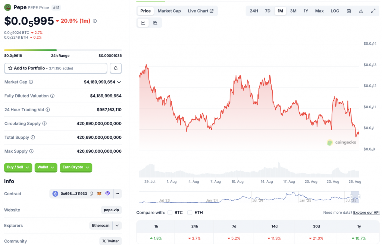Viewport: 382px width, 245px height.
Task: Open the calendar date range picker
Action: tap(349, 11)
